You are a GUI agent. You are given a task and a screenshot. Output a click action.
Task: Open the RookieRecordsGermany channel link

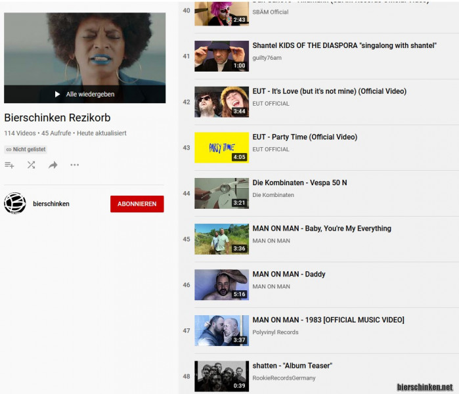coord(284,378)
